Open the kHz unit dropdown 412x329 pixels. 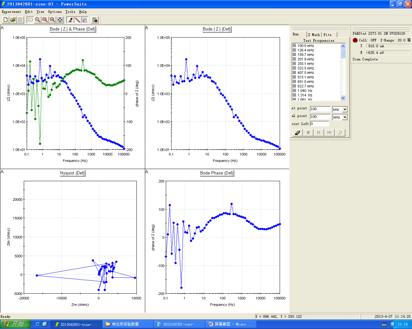(345, 109)
